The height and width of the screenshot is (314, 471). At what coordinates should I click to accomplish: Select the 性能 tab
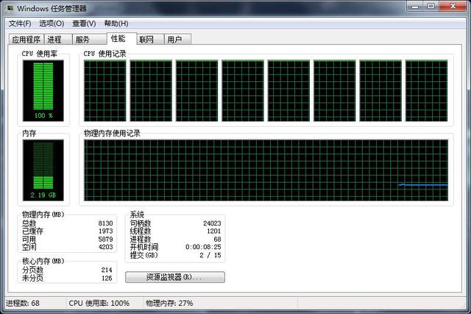[x=121, y=38]
